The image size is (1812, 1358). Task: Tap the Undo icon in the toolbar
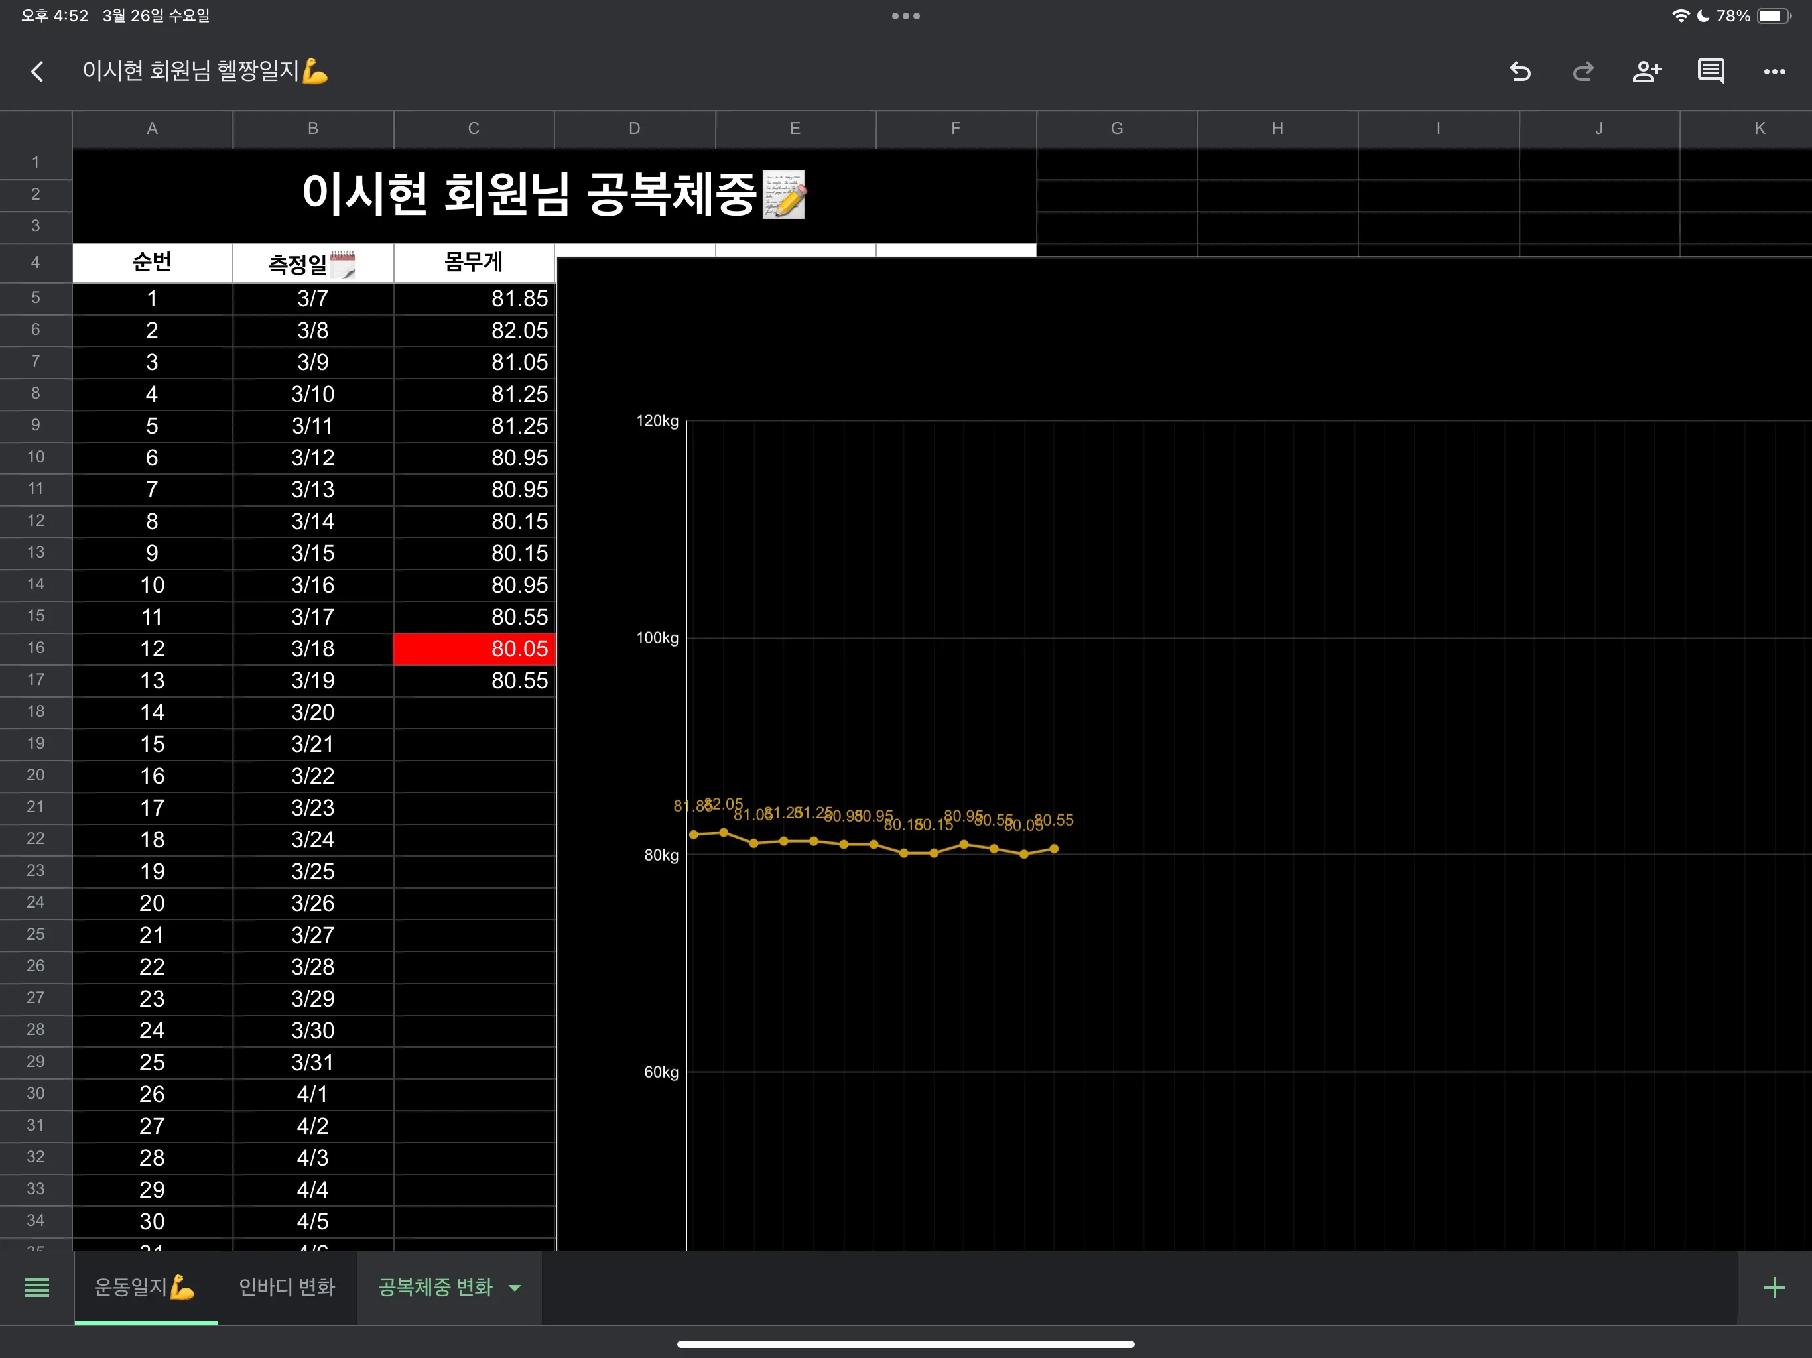pyautogui.click(x=1520, y=71)
